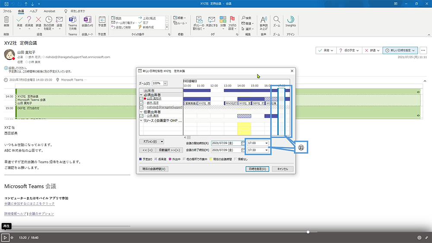This screenshot has width=432, height=243.
Task: Switch to the Acrobat tab
Action: click(49, 11)
